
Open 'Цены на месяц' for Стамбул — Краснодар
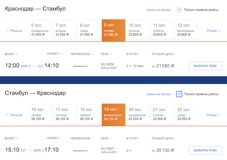click(159, 94)
